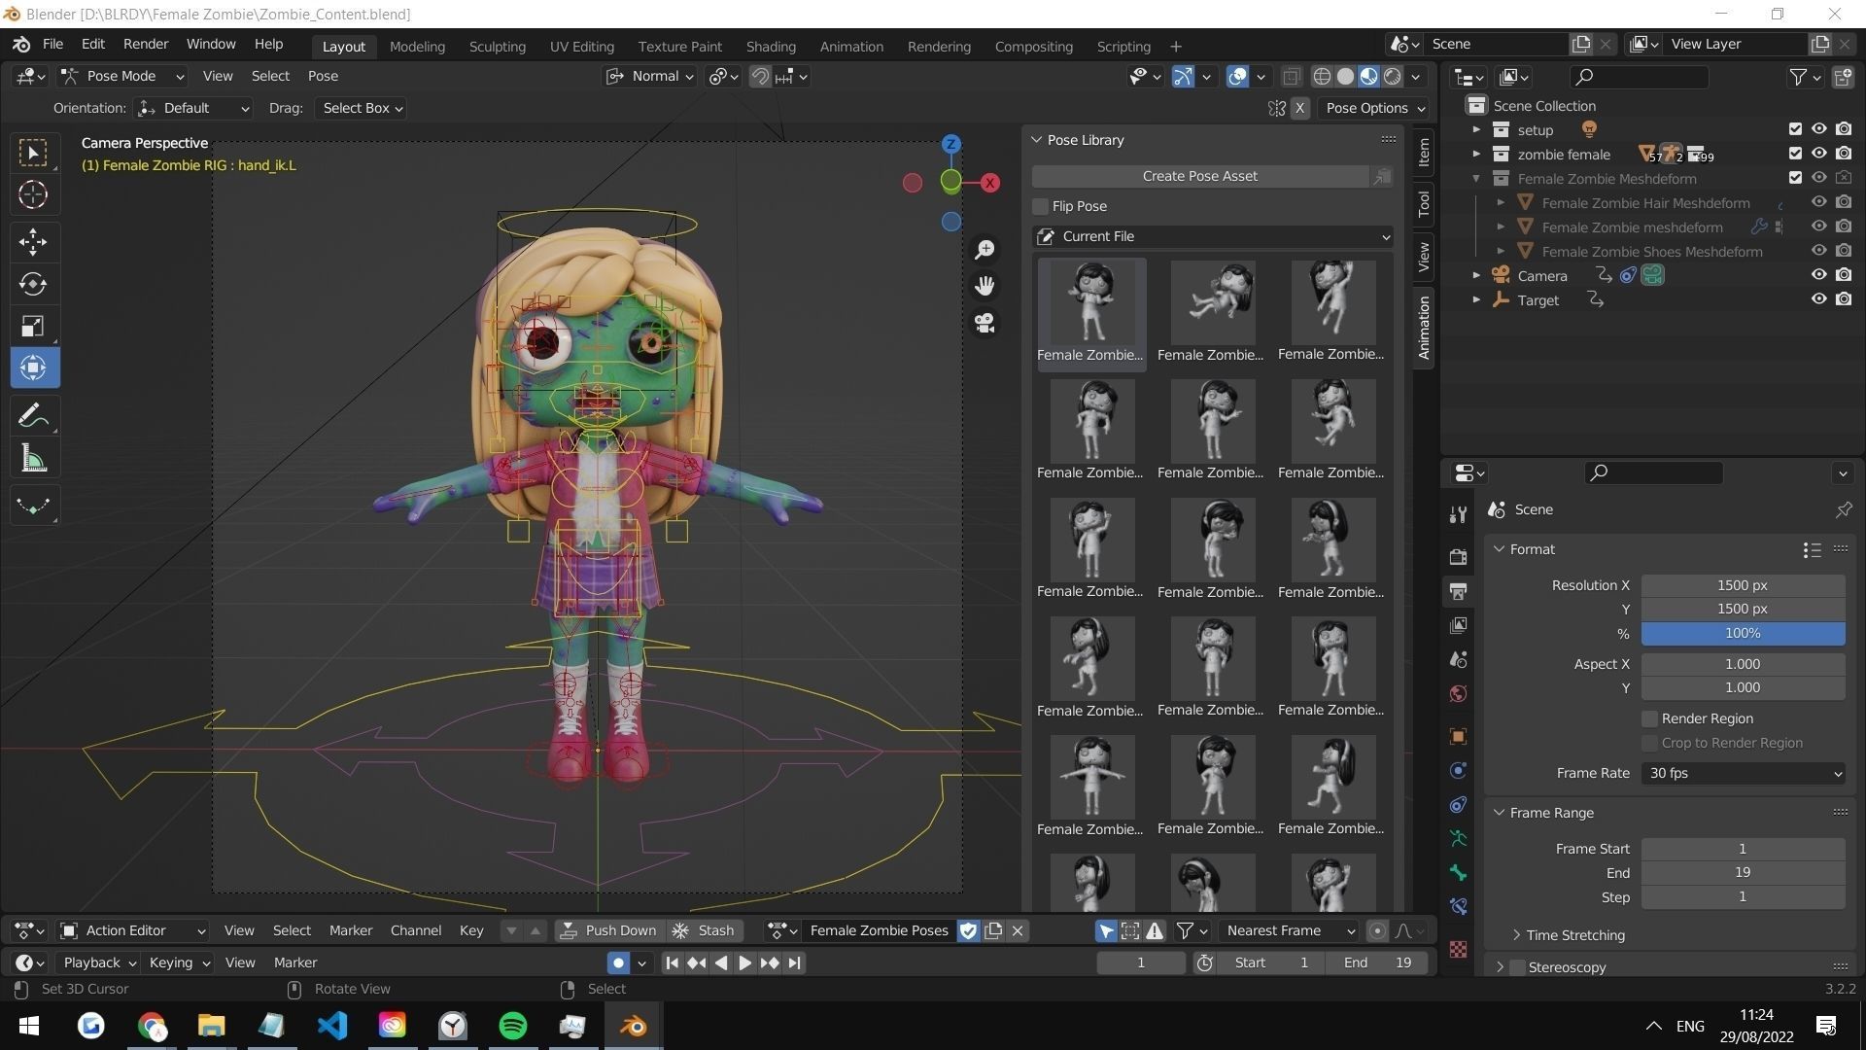Select the first Female Zombie pose thumbnail

(1091, 313)
